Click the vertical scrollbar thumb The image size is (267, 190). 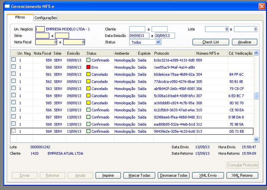click(256, 96)
